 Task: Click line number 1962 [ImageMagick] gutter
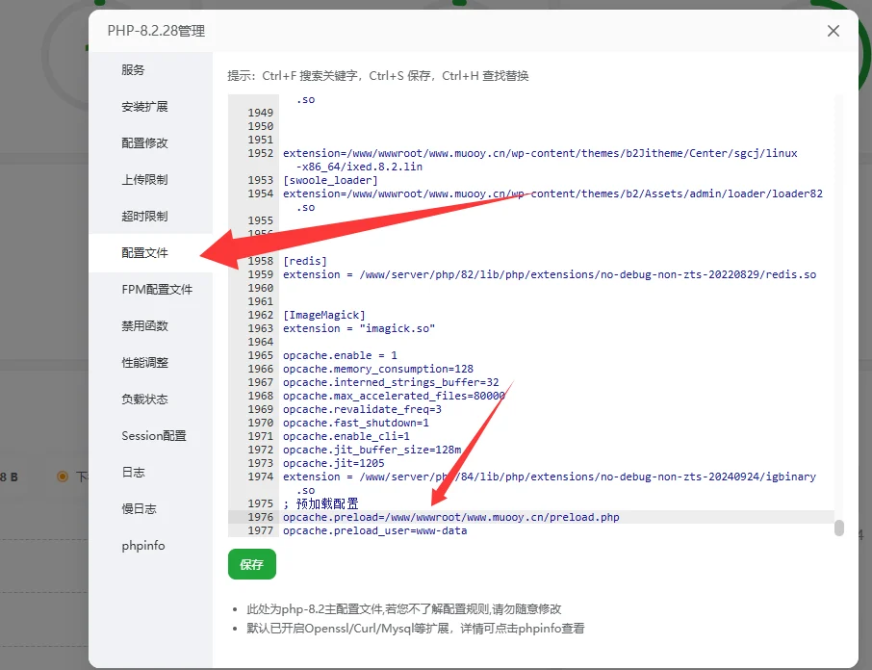pyautogui.click(x=258, y=314)
